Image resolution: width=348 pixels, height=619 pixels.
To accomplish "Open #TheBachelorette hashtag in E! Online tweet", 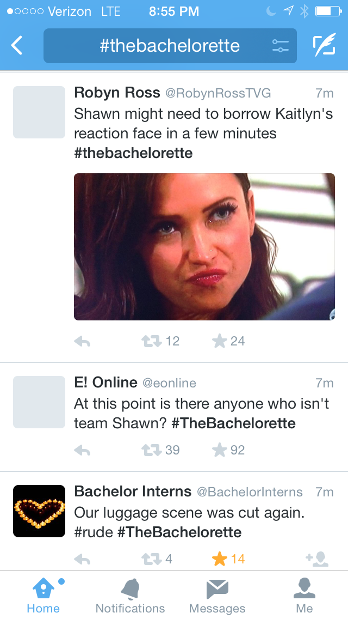I will tap(233, 423).
